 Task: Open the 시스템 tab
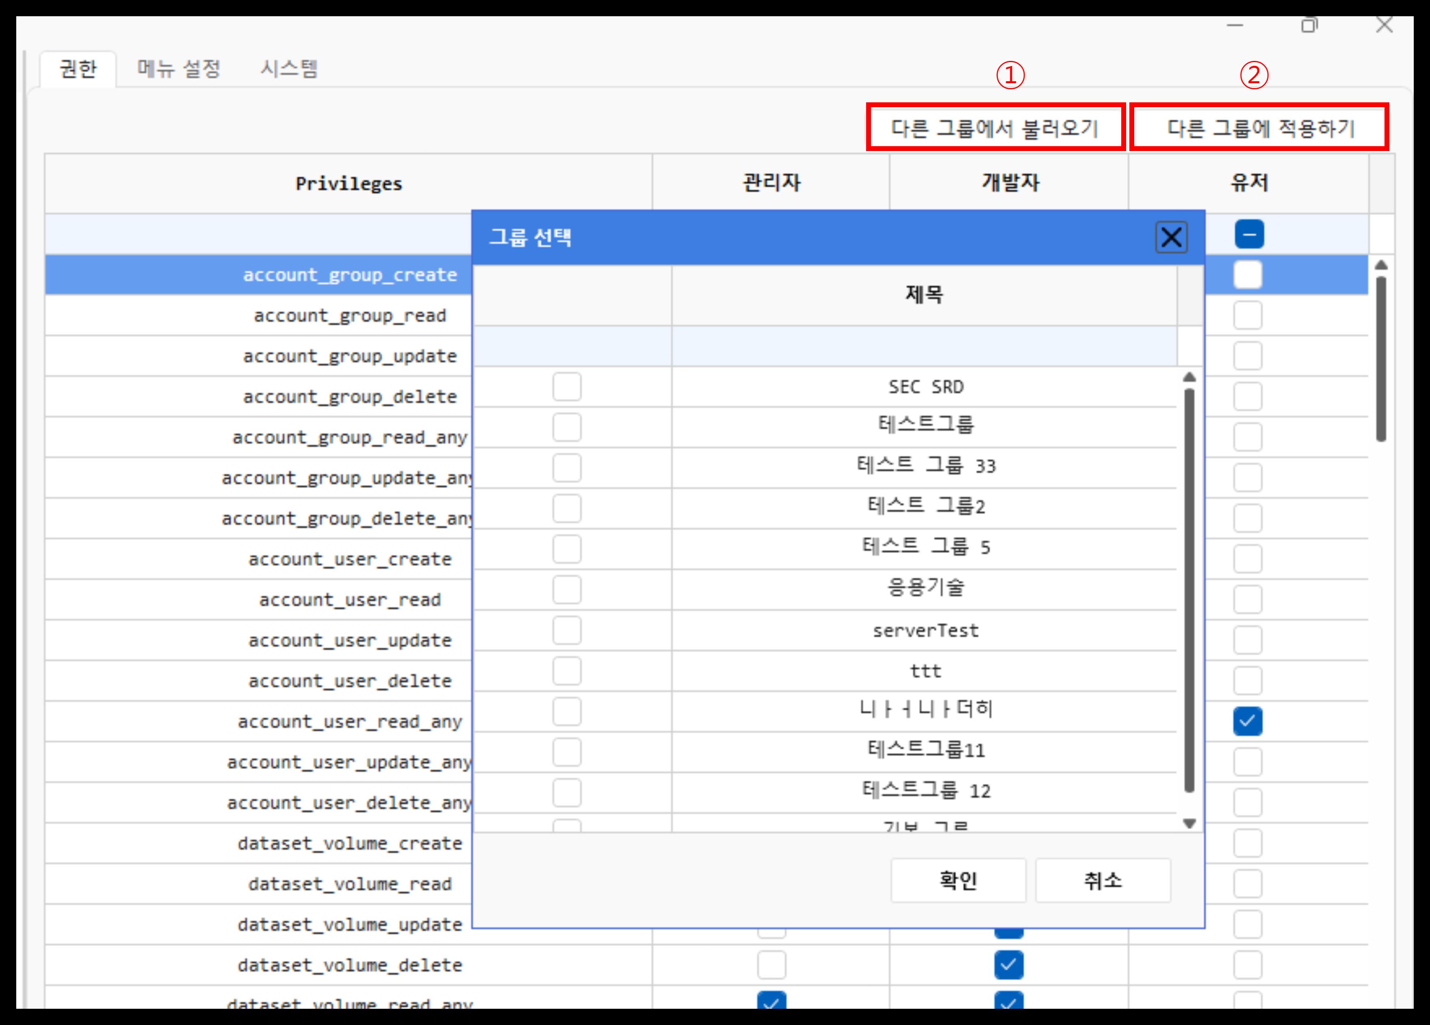point(289,69)
